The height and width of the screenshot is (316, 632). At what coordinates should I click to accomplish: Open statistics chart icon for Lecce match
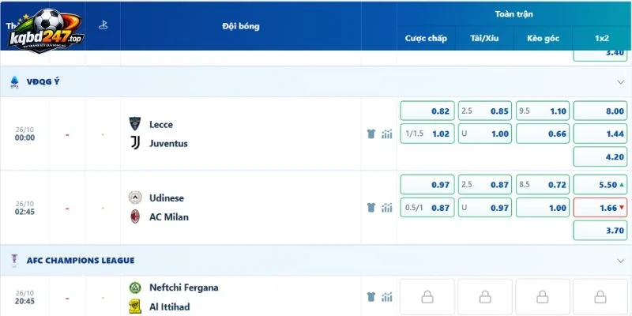pos(387,134)
